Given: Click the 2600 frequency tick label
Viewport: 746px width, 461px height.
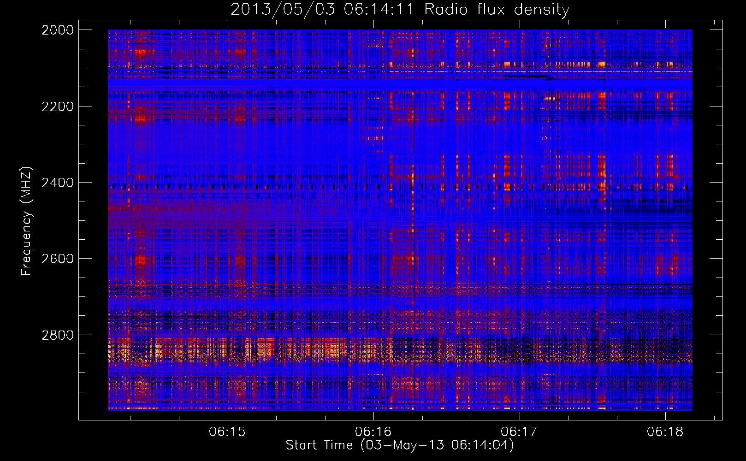Looking at the screenshot, I should pyautogui.click(x=58, y=259).
